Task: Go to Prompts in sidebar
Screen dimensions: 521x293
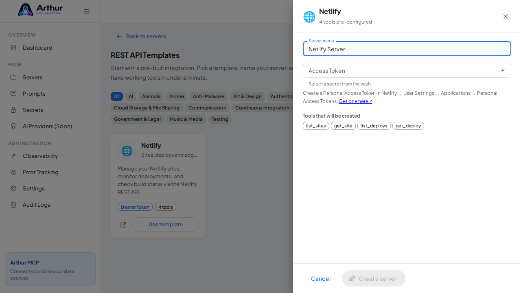Action: [50, 94]
